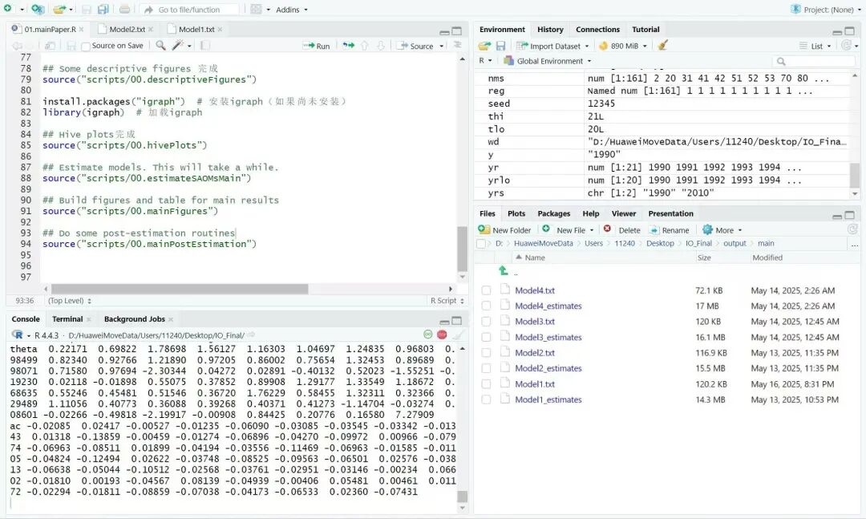
Task: Tick the checkbox for Model2.txt
Action: click(486, 353)
